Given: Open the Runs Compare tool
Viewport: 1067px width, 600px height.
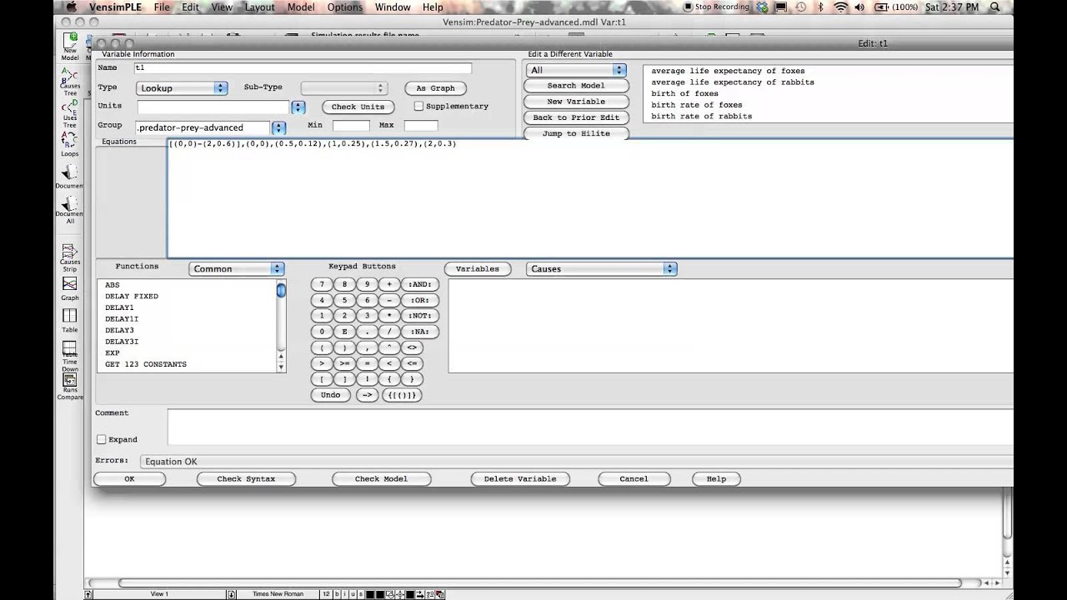Looking at the screenshot, I should click(x=70, y=387).
